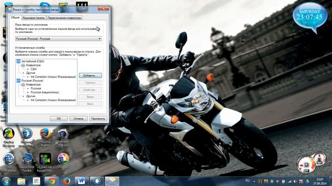Open the yellow-green desktop icon left of blue one
Screen dimensions: 332x186
(8, 137)
